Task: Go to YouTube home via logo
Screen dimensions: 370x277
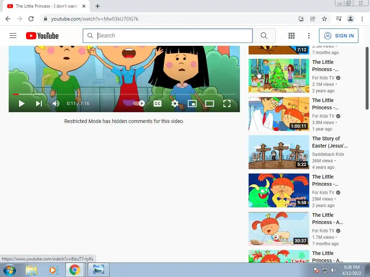Action: [x=42, y=36]
